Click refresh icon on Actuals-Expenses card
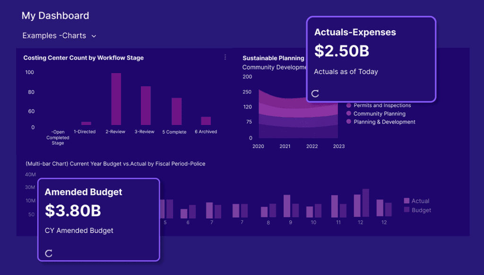The width and height of the screenshot is (484, 275). [315, 93]
